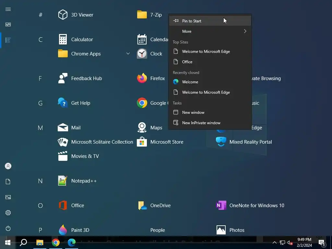Click the letter N group header

pos(40,181)
